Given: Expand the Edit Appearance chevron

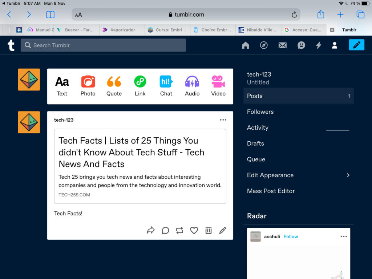Looking at the screenshot, I should [348, 175].
